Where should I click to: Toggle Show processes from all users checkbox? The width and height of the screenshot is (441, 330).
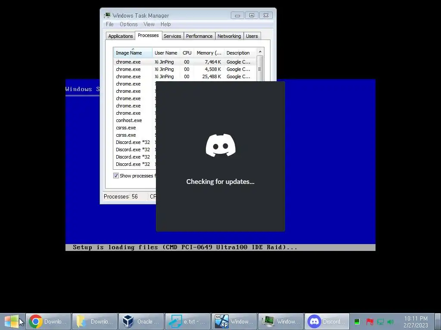[x=116, y=176]
